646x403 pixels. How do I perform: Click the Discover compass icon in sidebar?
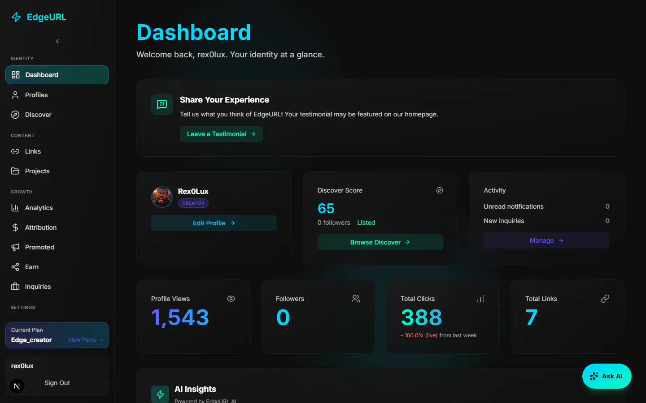(15, 115)
